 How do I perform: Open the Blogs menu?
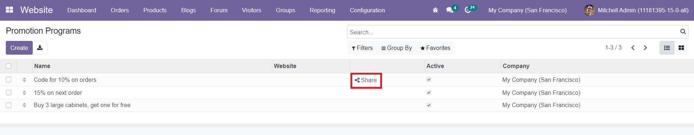coord(188,10)
